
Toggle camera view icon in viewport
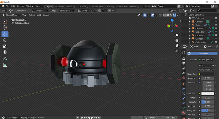(177, 45)
